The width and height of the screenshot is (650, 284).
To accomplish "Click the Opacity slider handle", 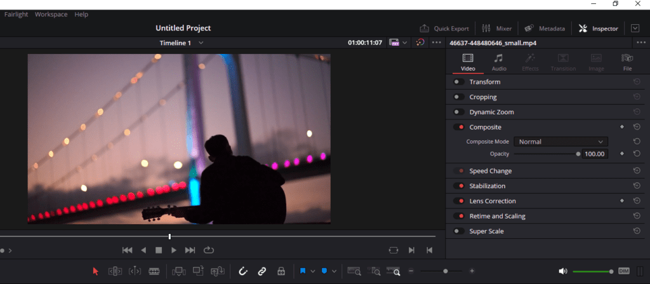I will 578,154.
